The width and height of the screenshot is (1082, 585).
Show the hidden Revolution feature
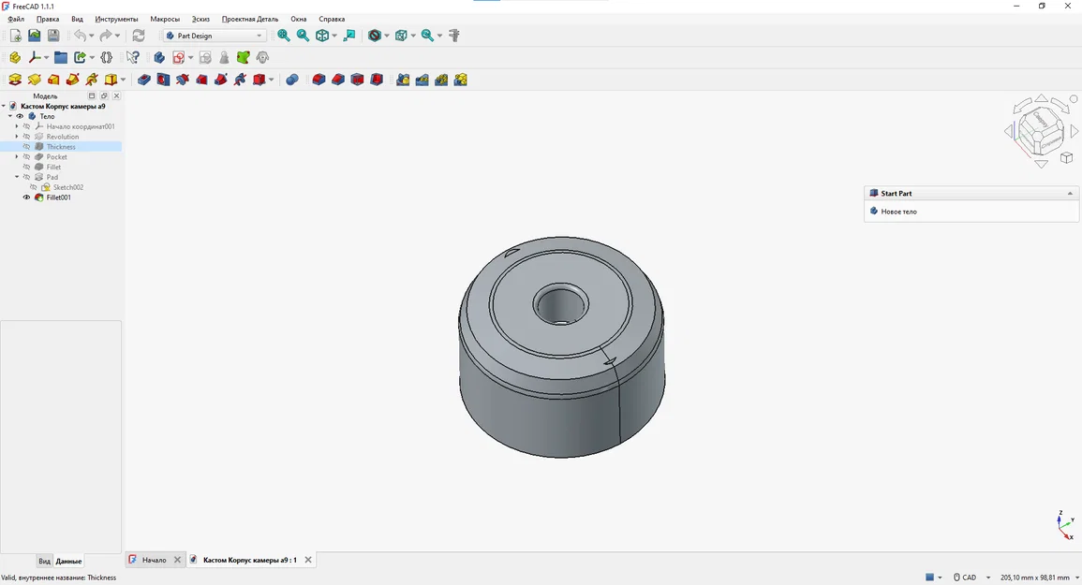(27, 137)
